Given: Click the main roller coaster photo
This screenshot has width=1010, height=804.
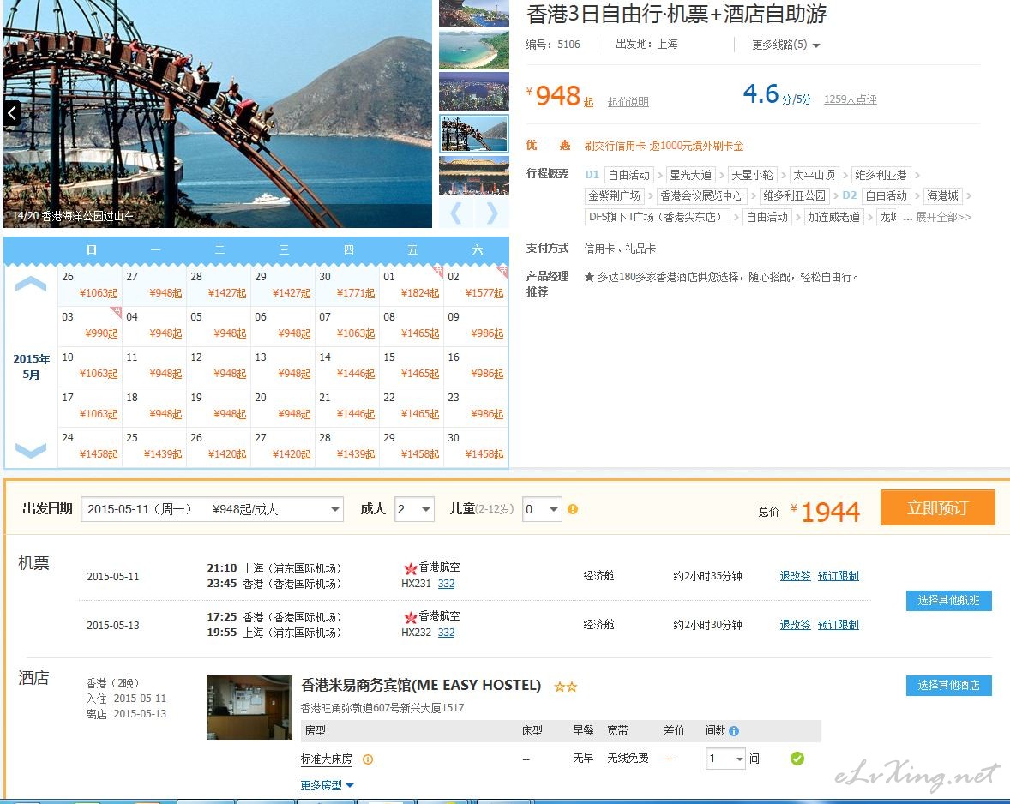Looking at the screenshot, I should coord(218,113).
